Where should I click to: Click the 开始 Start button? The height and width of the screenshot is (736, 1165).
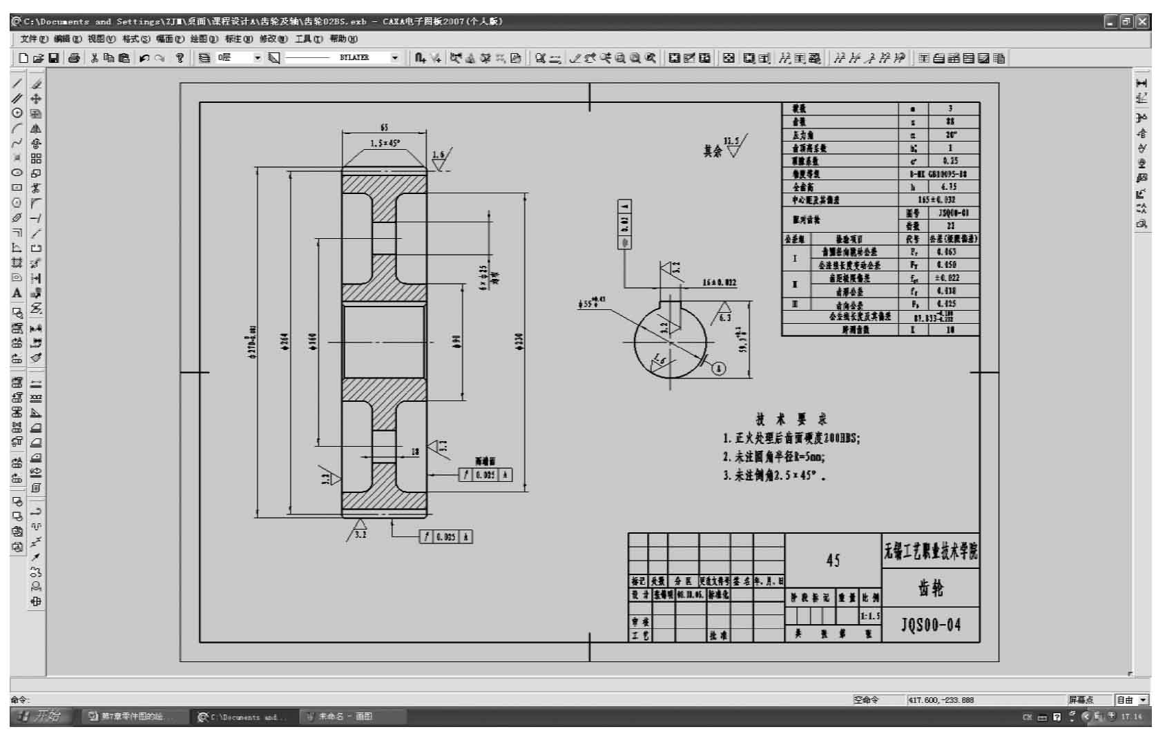point(41,717)
